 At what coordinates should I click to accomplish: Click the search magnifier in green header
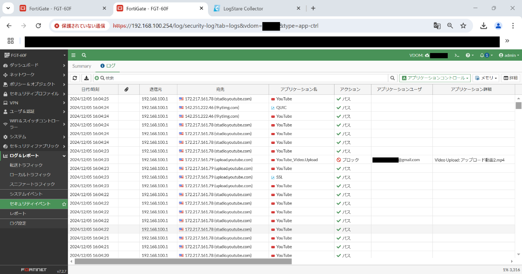tap(84, 55)
